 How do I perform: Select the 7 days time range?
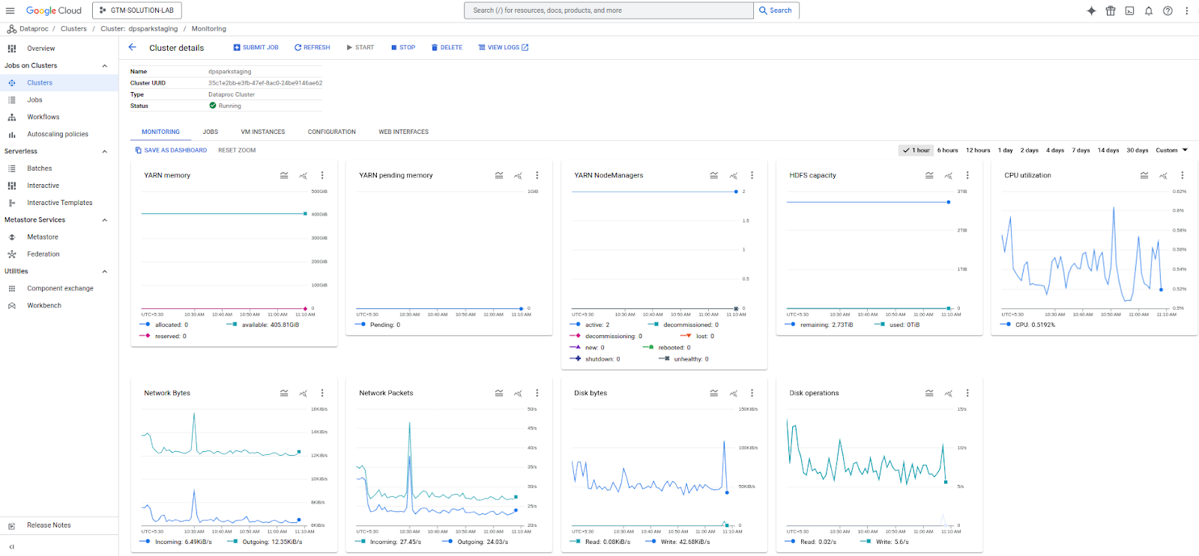pos(1081,150)
